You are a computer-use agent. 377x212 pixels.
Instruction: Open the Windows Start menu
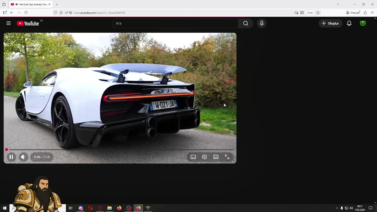pos(5,208)
